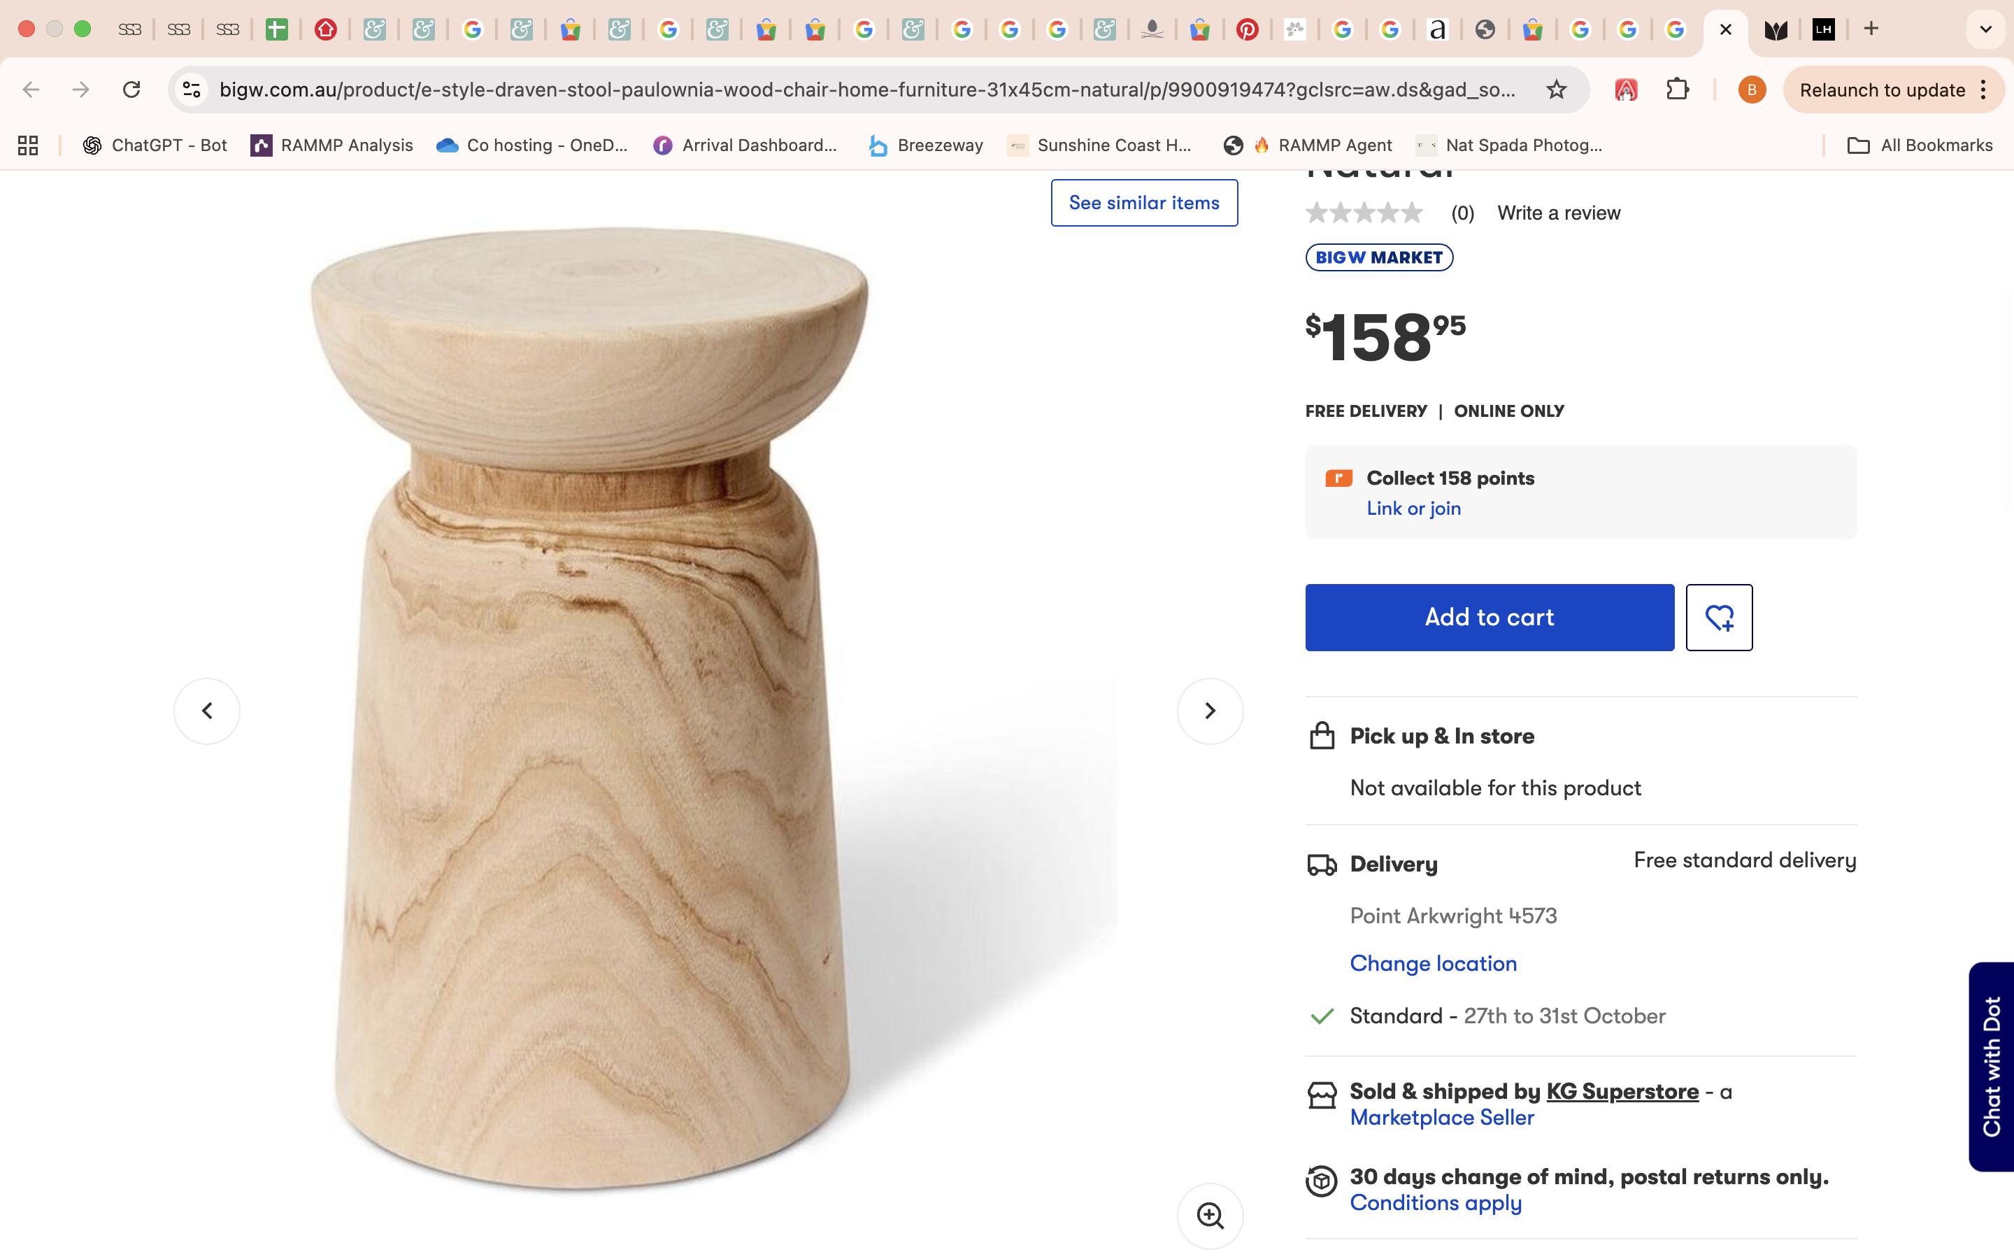View site information icon in address bar
Viewport: 2014px width, 1259px height.
[192, 90]
